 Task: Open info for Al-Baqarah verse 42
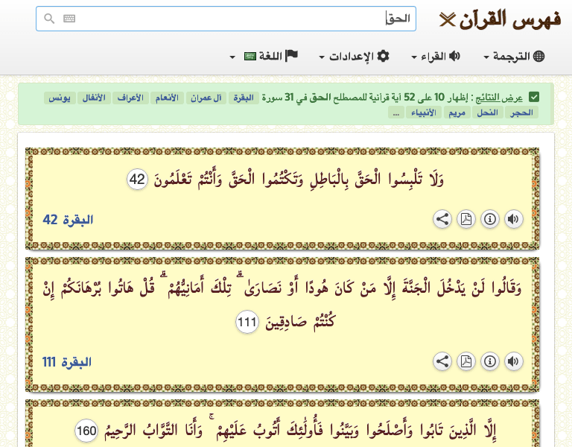tap(489, 219)
